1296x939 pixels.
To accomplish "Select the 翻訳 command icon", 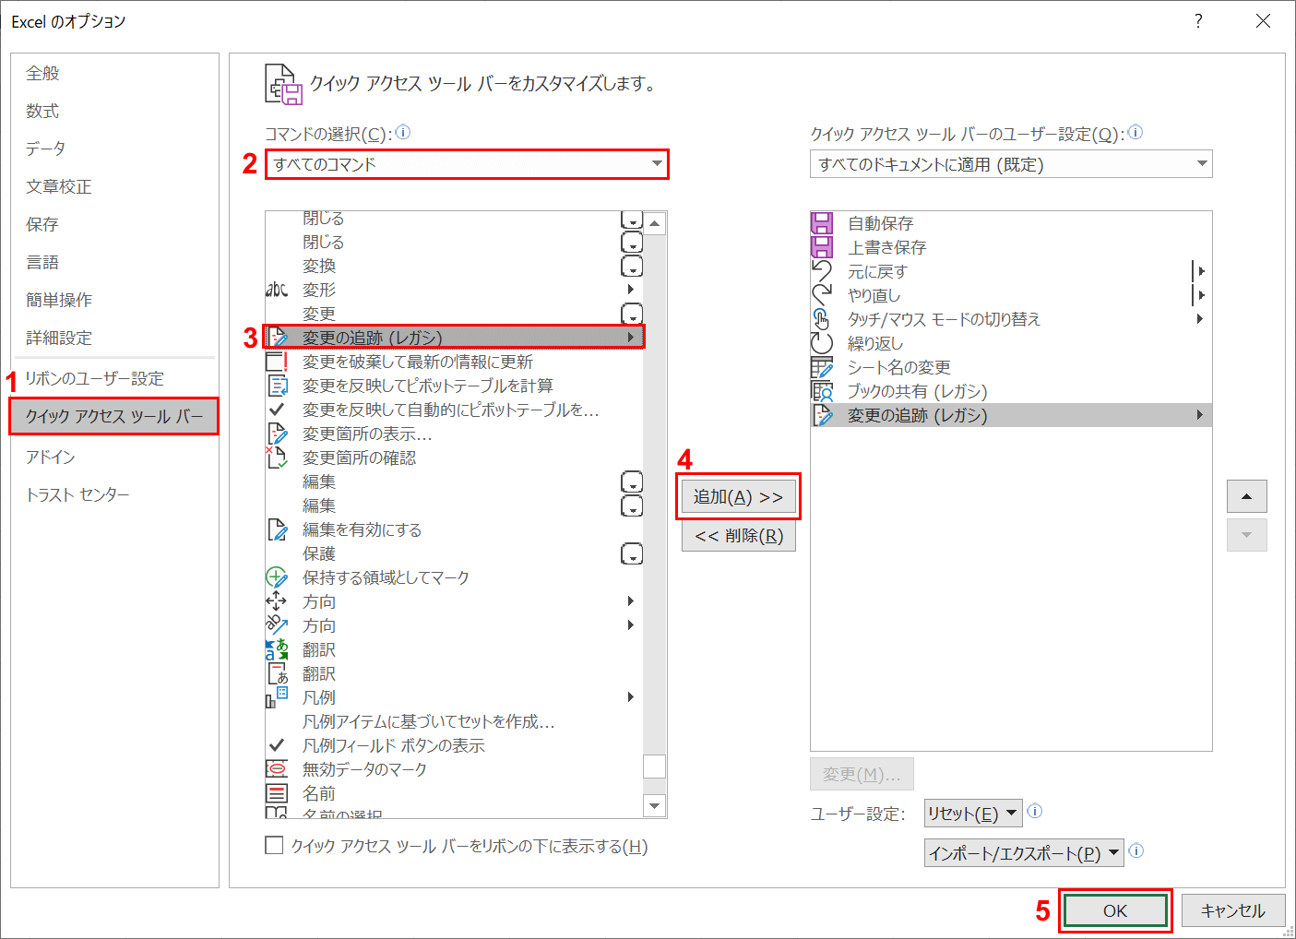I will tap(277, 648).
